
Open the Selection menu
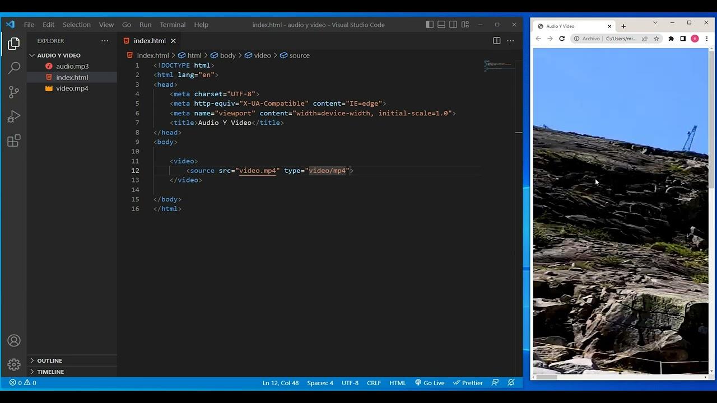(77, 25)
